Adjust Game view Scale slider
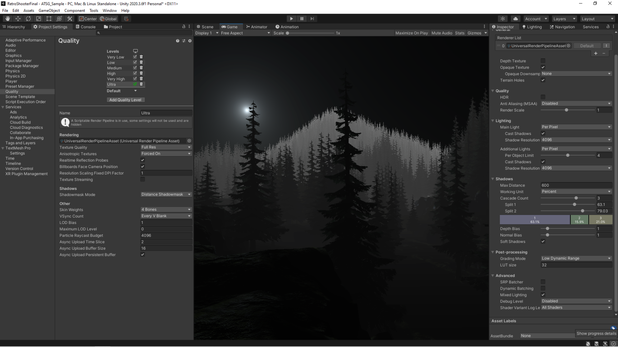Screen dimensions: 618x347 point(310,33)
